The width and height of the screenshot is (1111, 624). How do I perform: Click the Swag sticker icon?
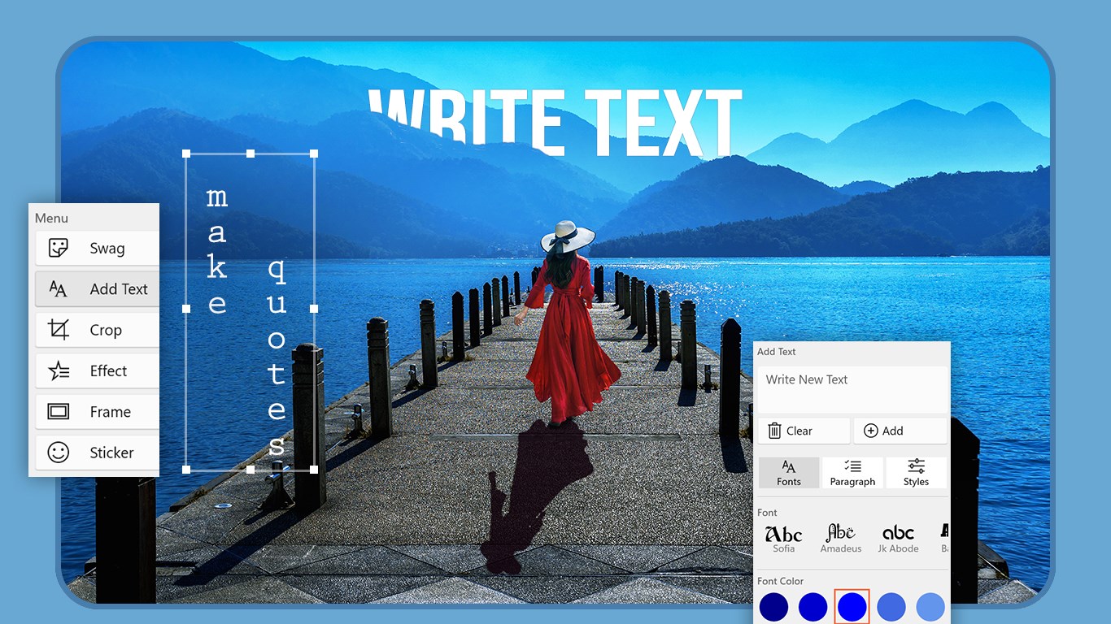pyautogui.click(x=59, y=249)
